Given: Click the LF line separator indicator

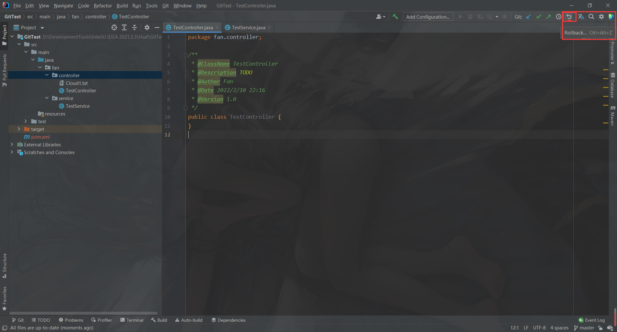Looking at the screenshot, I should (x=526, y=328).
